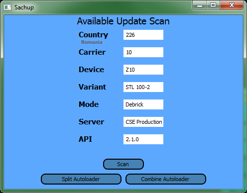Maximize the Sachup window
This screenshot has width=247, height=193.
click(x=213, y=5)
